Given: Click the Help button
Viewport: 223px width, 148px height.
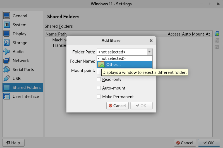Looking at the screenshot, I should [x=13, y=143].
